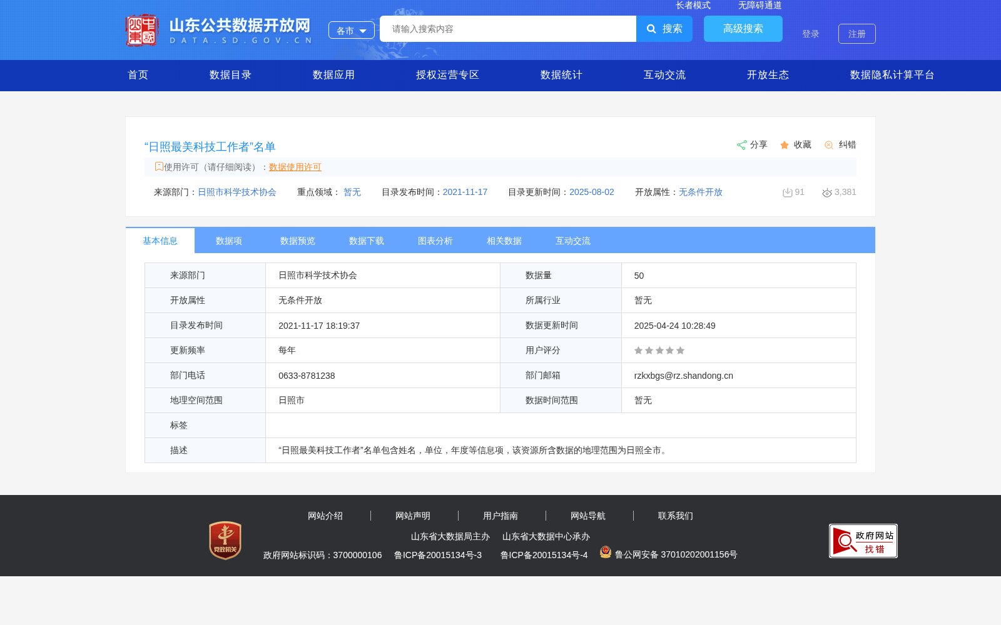The image size is (1001, 625).
Task: Click the license bookmark icon
Action: 159,166
